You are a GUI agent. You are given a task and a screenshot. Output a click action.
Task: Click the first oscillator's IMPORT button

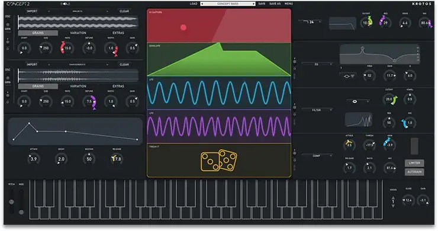32,11
